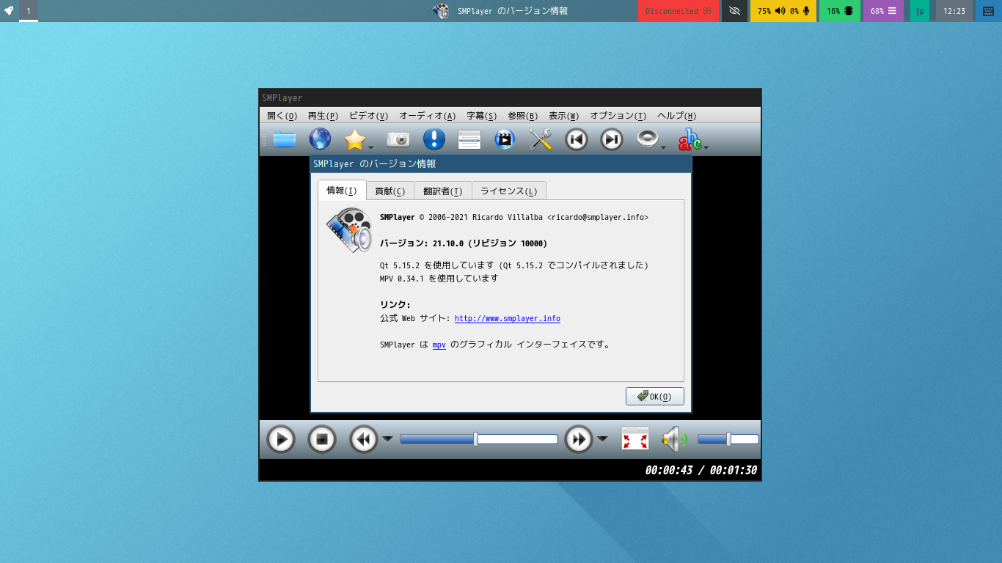Click the subtitle abc icon

(690, 139)
